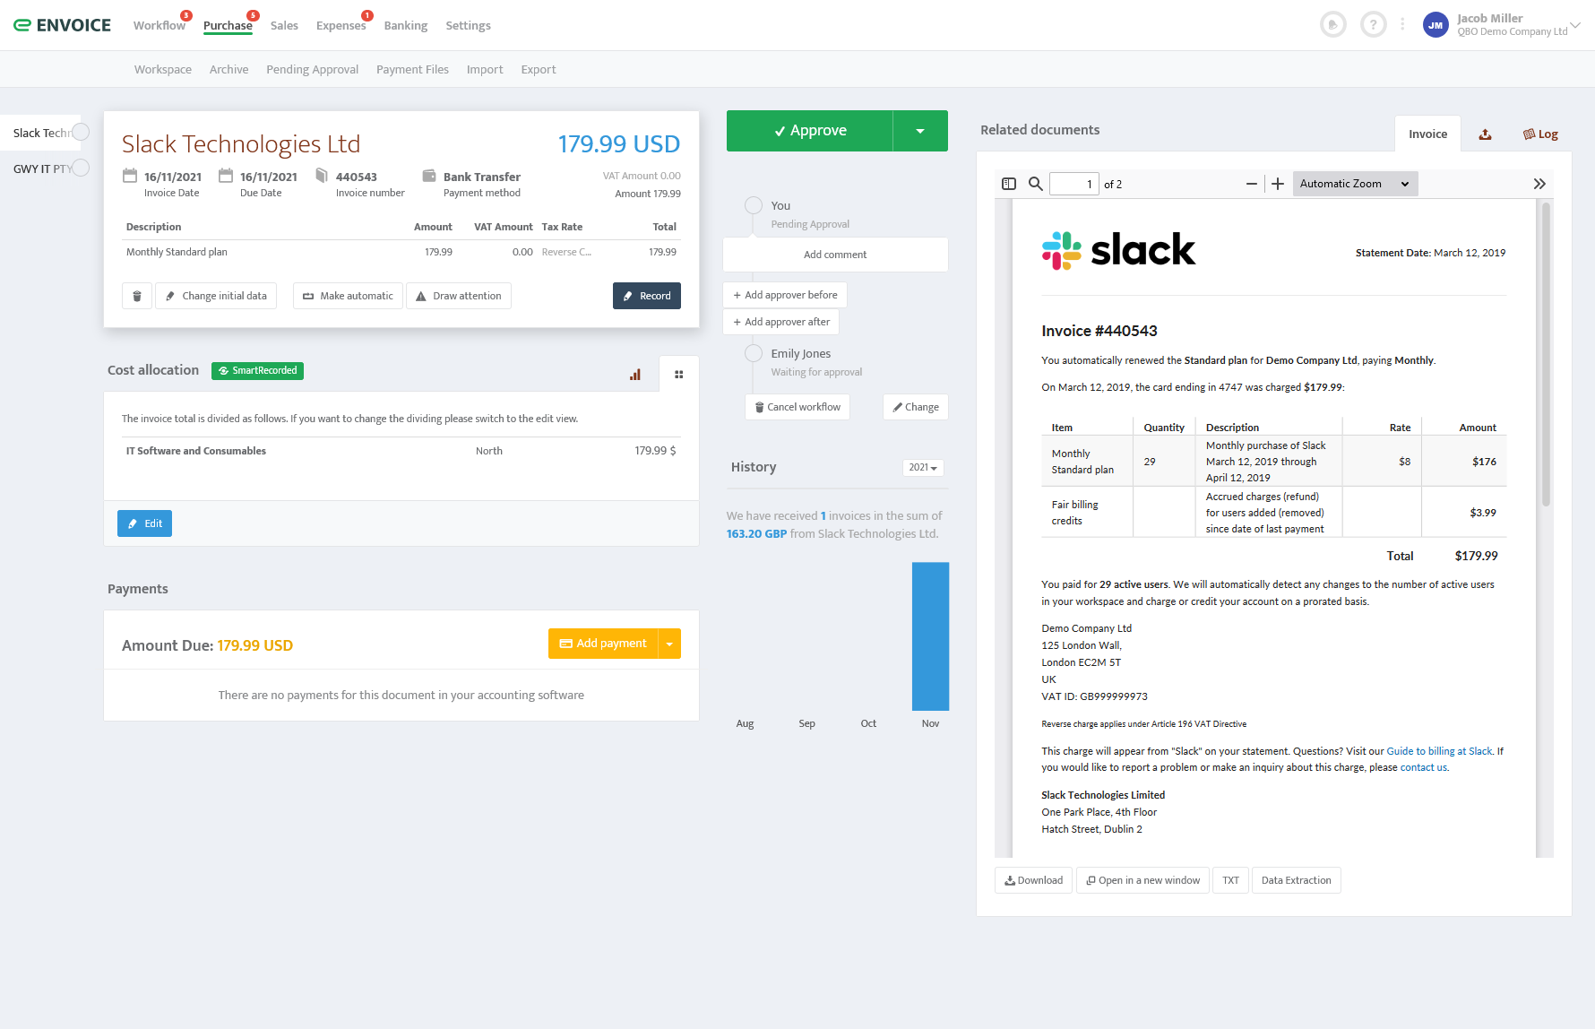This screenshot has width=1595, height=1029.
Task: Open the Sales menu
Action: pos(284,25)
